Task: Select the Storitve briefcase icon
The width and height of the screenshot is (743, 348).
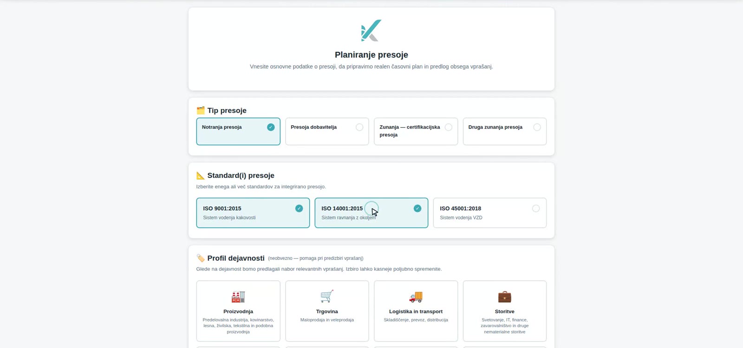Action: (504, 296)
